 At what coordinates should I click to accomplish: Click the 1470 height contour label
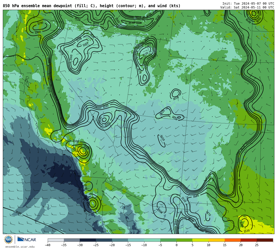point(209,214)
